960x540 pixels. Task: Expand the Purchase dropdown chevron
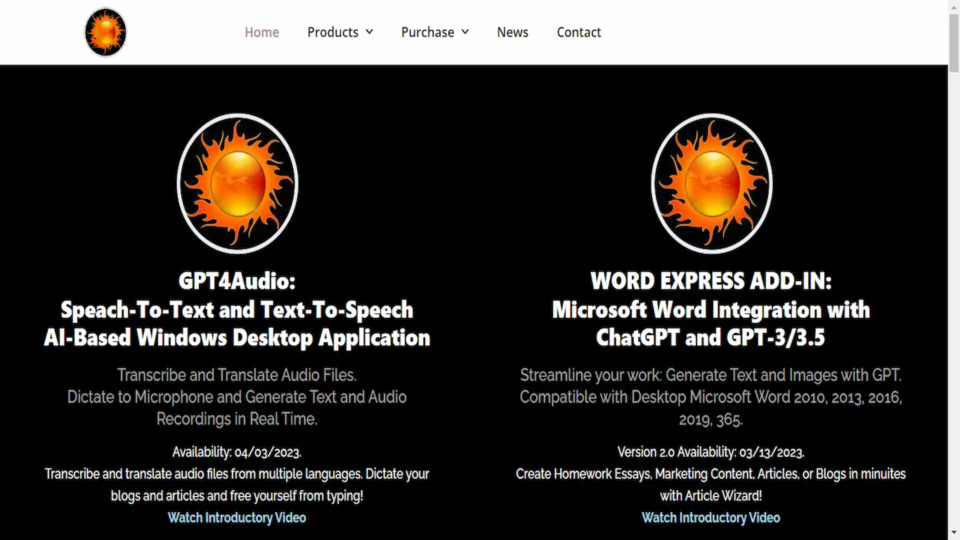tap(465, 32)
